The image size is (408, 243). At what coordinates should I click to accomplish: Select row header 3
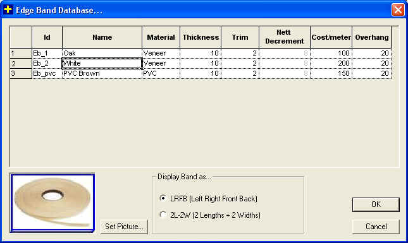(x=21, y=73)
